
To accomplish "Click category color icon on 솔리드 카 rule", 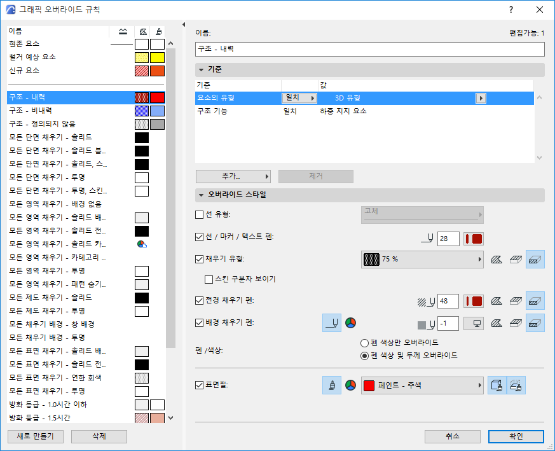I will [x=142, y=244].
